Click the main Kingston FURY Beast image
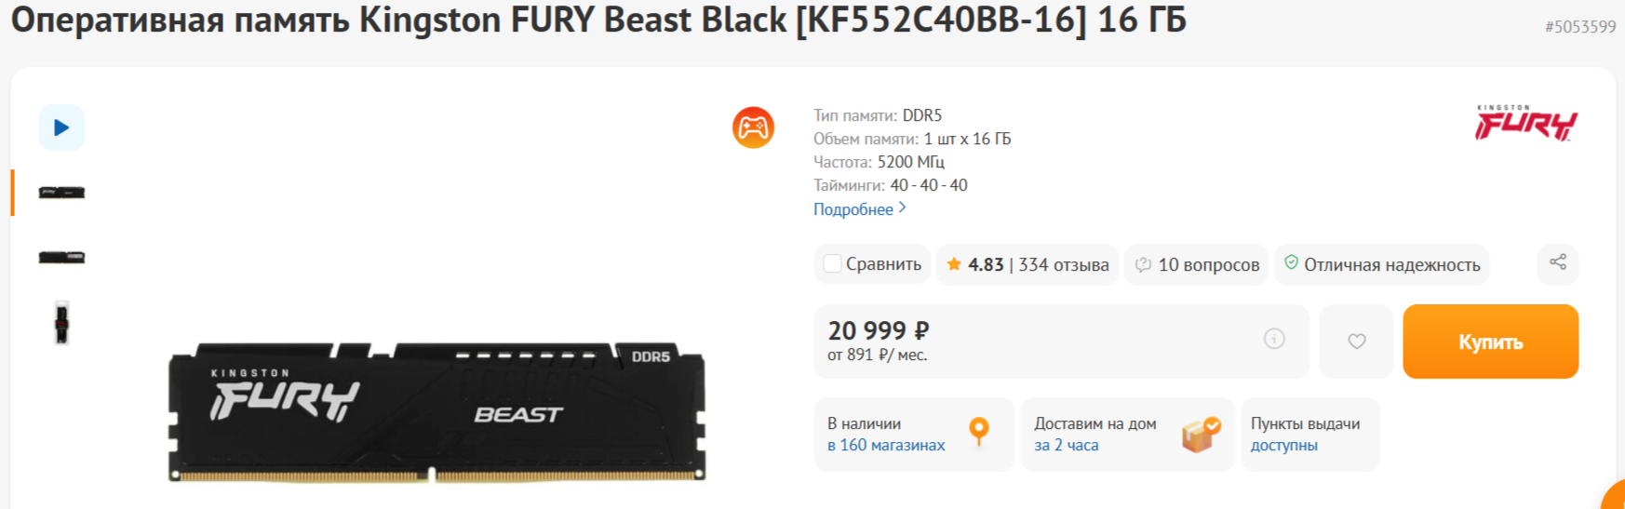The width and height of the screenshot is (1625, 509). pos(437,412)
